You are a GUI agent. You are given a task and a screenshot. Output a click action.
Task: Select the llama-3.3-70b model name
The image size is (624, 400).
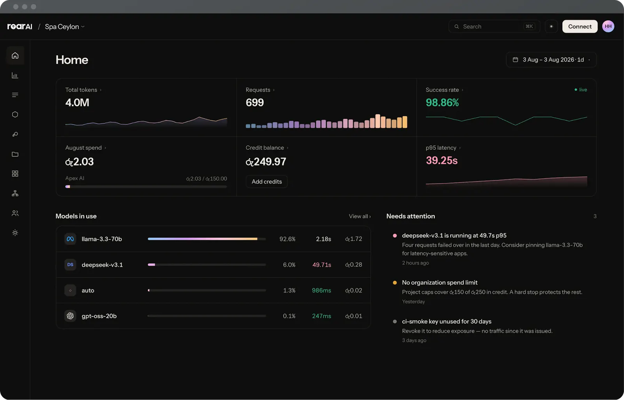click(102, 239)
